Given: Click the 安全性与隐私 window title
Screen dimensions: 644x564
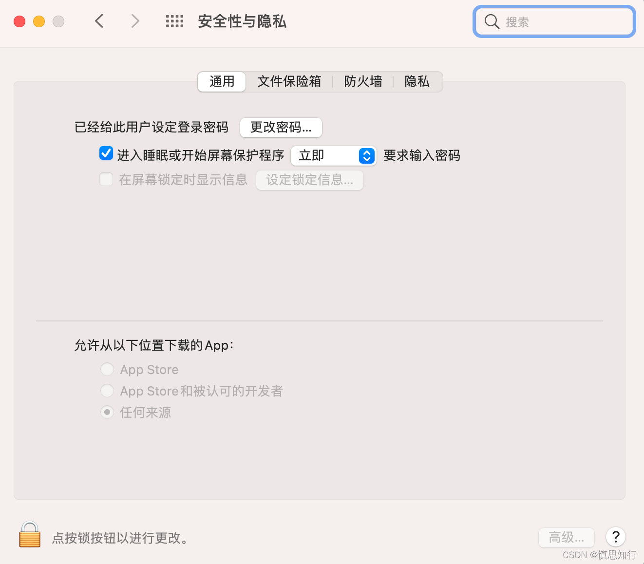Looking at the screenshot, I should coord(242,21).
